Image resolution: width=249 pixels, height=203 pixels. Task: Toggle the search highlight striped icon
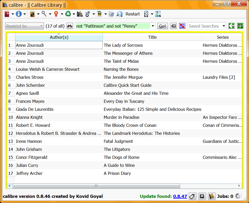point(182,26)
